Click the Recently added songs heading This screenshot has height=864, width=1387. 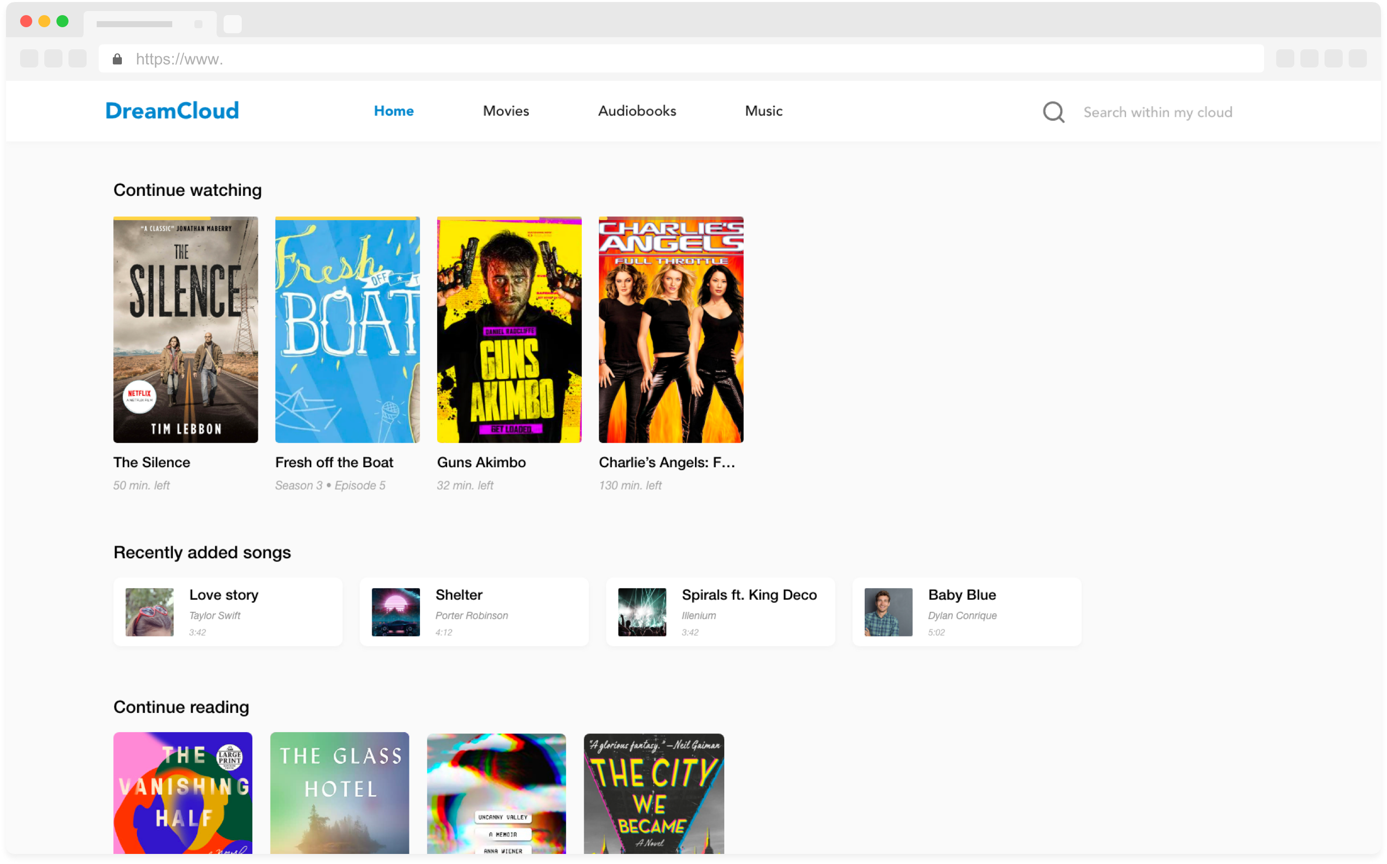(202, 552)
